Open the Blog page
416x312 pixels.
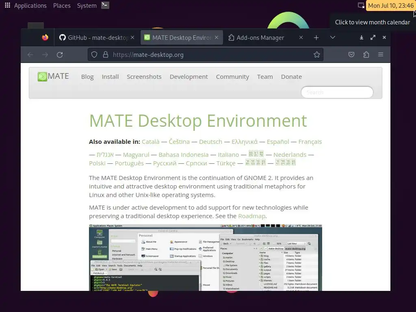(87, 77)
